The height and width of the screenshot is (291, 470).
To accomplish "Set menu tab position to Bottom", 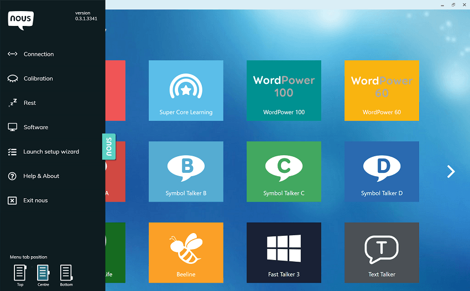I will tap(66, 273).
